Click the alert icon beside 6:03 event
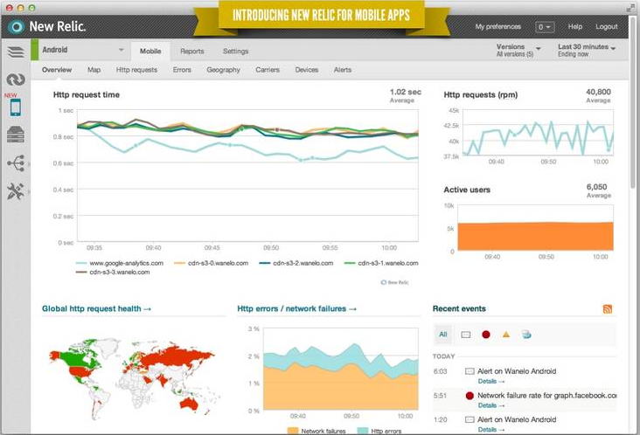 click(470, 371)
